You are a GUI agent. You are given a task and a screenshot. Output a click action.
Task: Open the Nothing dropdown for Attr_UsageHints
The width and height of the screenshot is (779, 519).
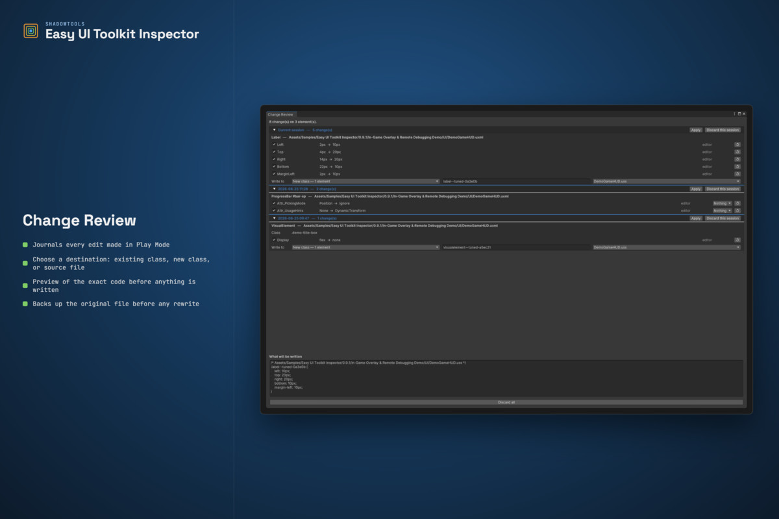click(x=722, y=211)
